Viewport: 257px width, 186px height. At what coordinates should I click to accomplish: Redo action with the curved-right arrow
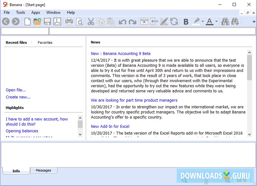coord(133,22)
